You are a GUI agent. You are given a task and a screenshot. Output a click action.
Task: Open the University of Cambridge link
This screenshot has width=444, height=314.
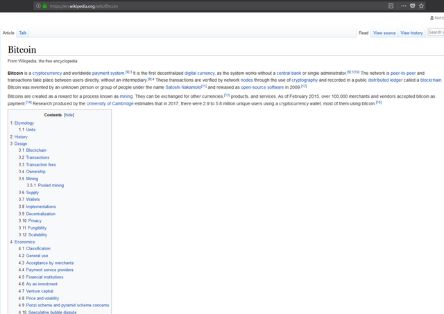tap(110, 103)
